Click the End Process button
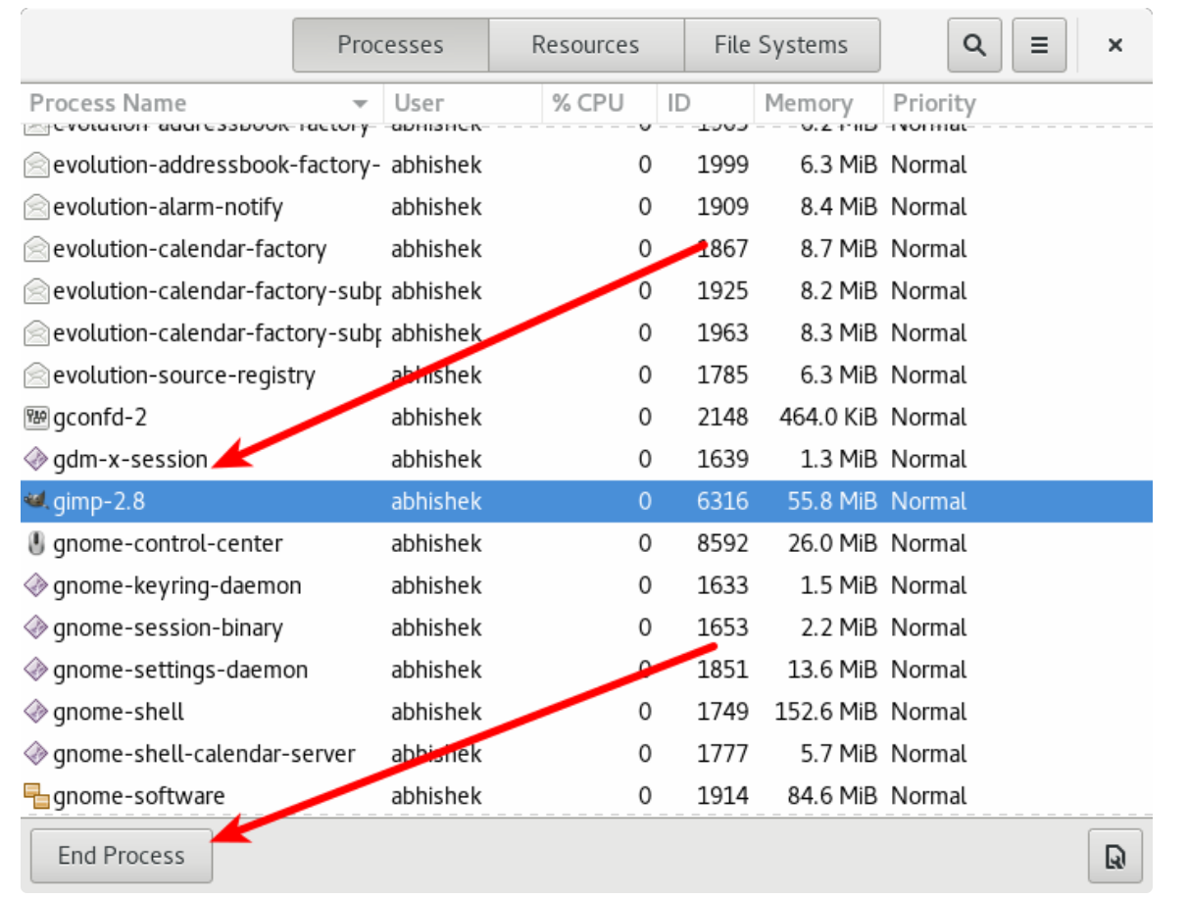This screenshot has height=900, width=1188. 122,856
